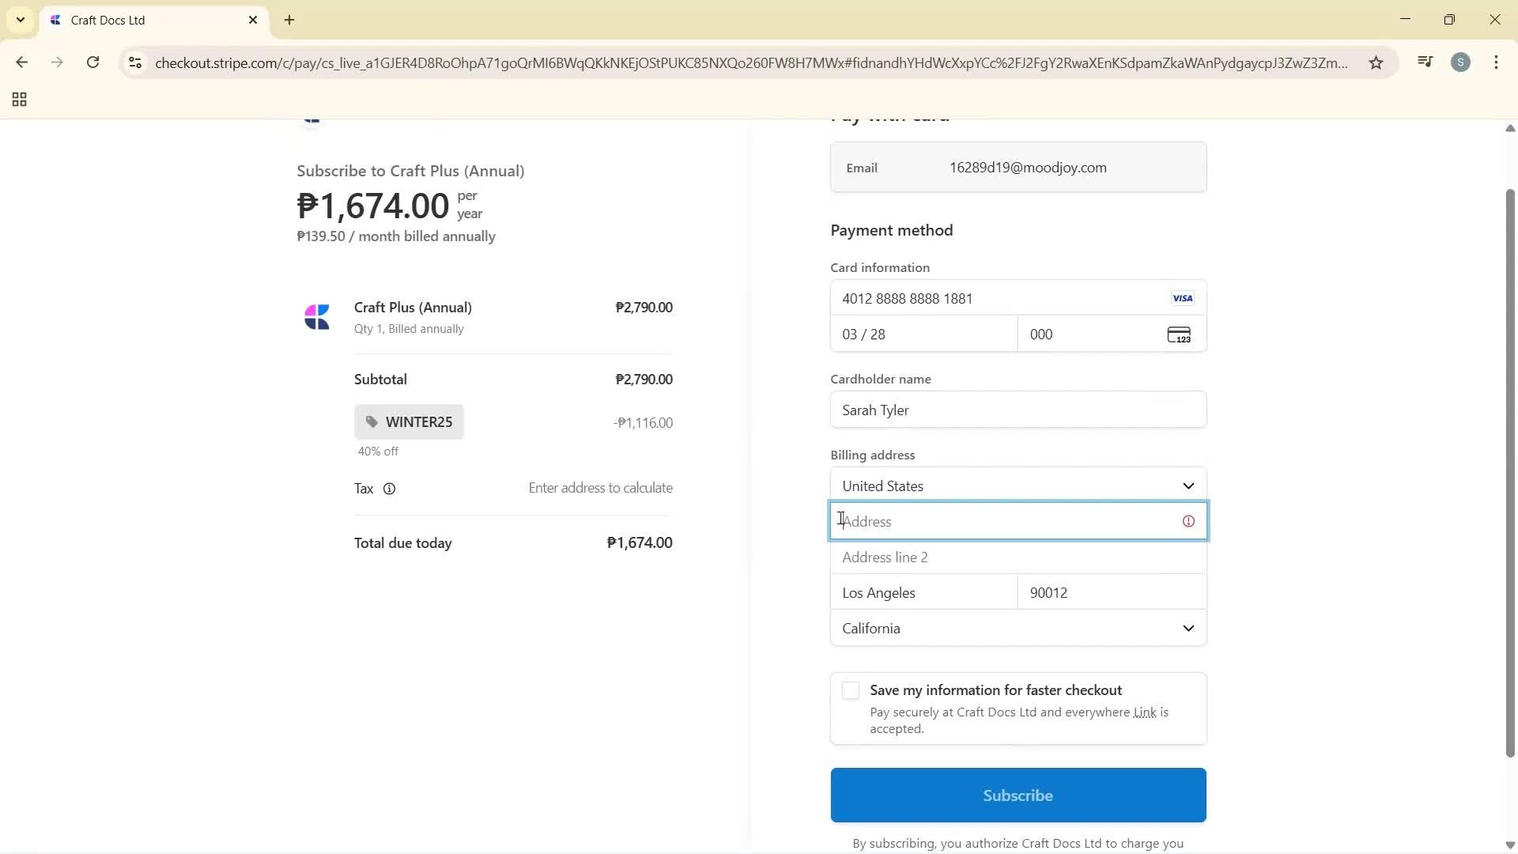Click the WINTER25 coupon tag
This screenshot has height=854, width=1518.
coord(409,421)
